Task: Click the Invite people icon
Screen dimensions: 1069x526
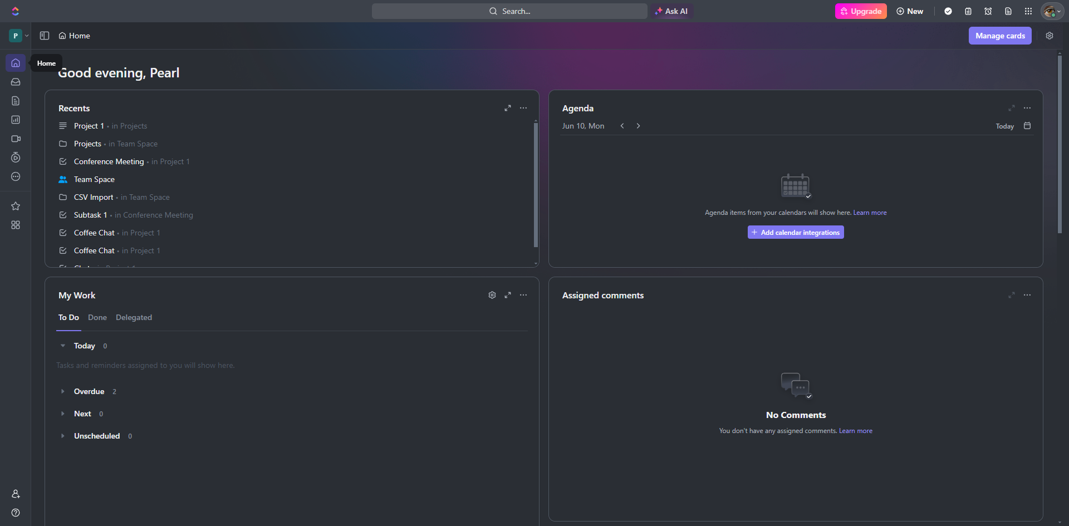Action: [x=16, y=494]
